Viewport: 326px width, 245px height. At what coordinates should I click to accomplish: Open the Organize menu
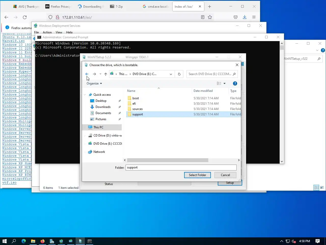coord(94,83)
